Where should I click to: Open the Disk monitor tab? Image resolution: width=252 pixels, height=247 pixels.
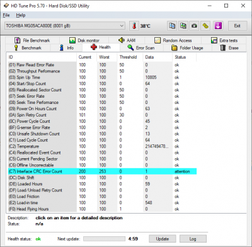click(x=84, y=40)
